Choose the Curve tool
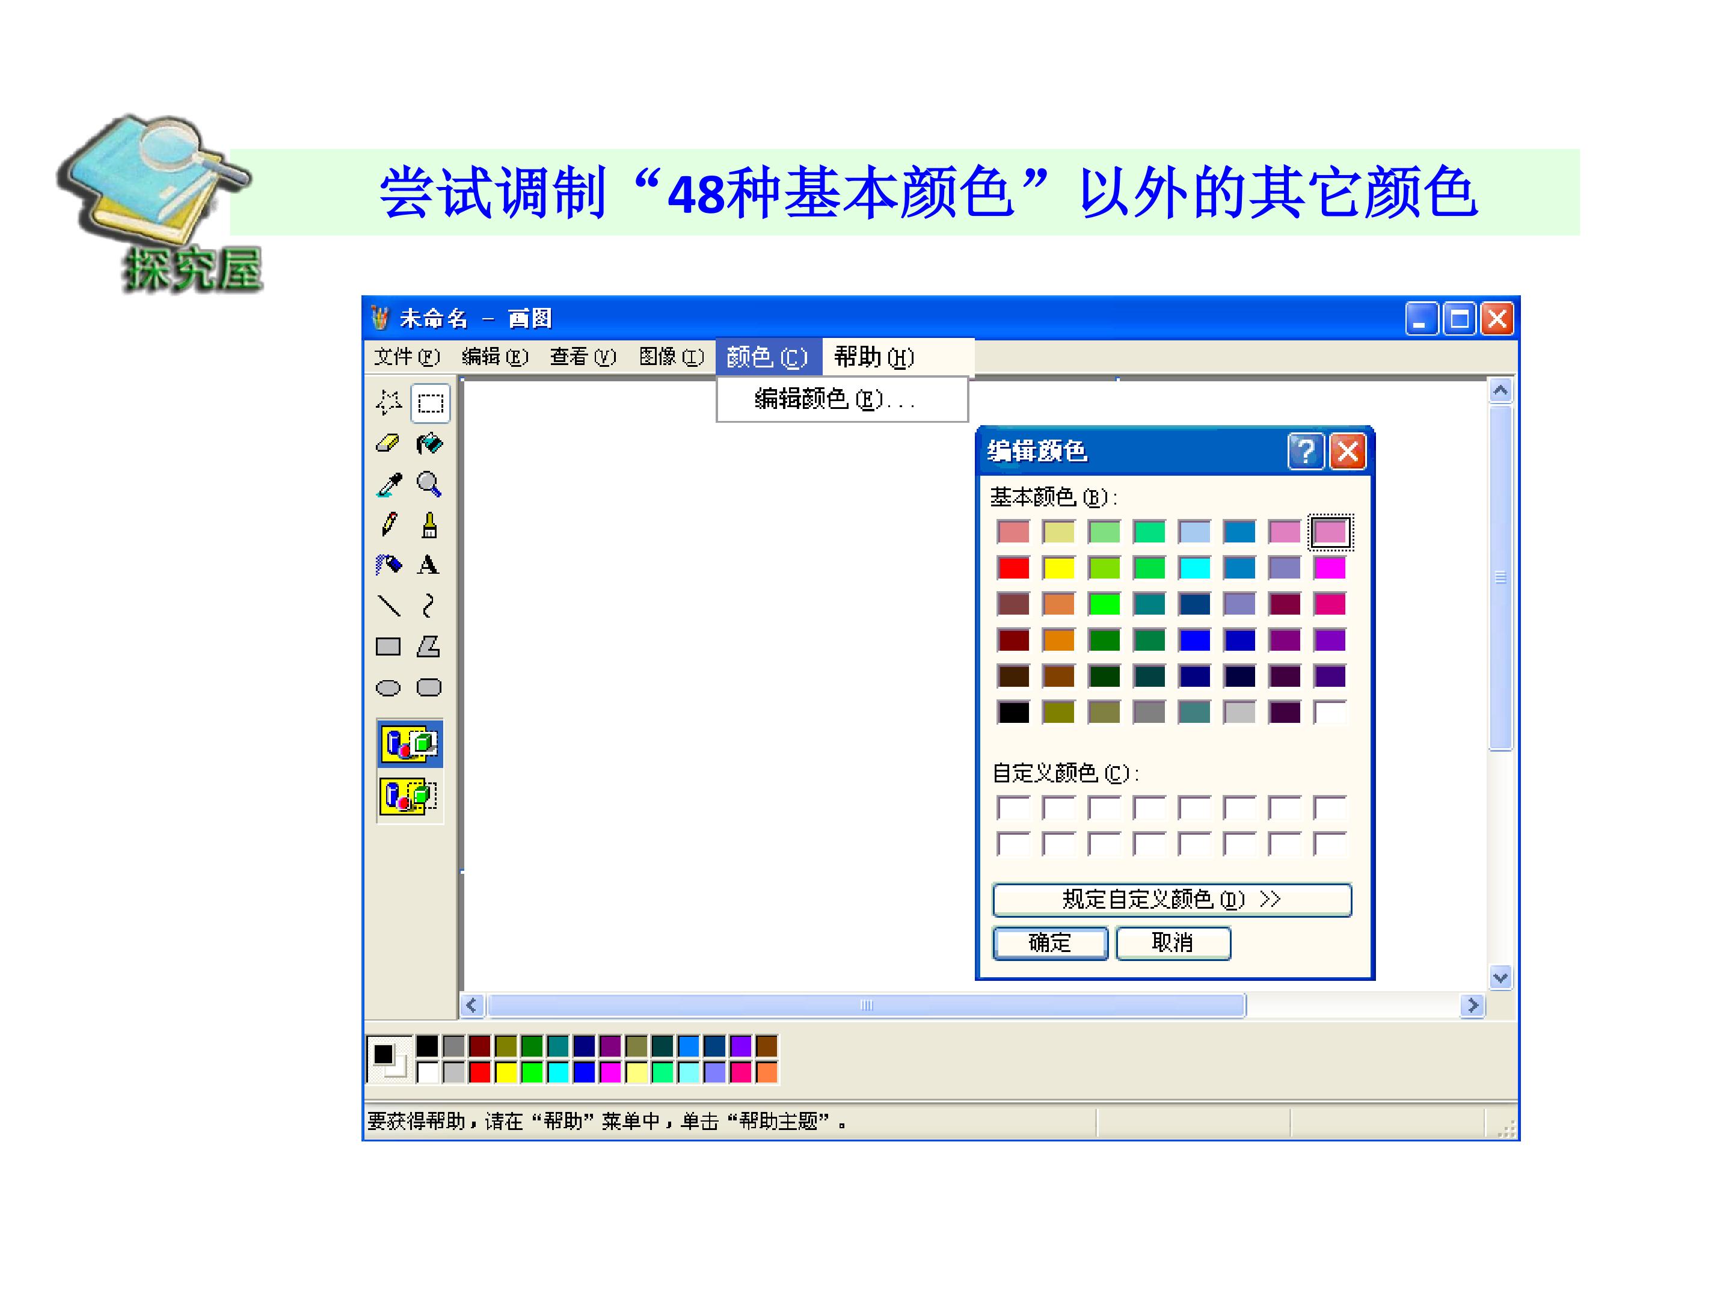 (429, 605)
